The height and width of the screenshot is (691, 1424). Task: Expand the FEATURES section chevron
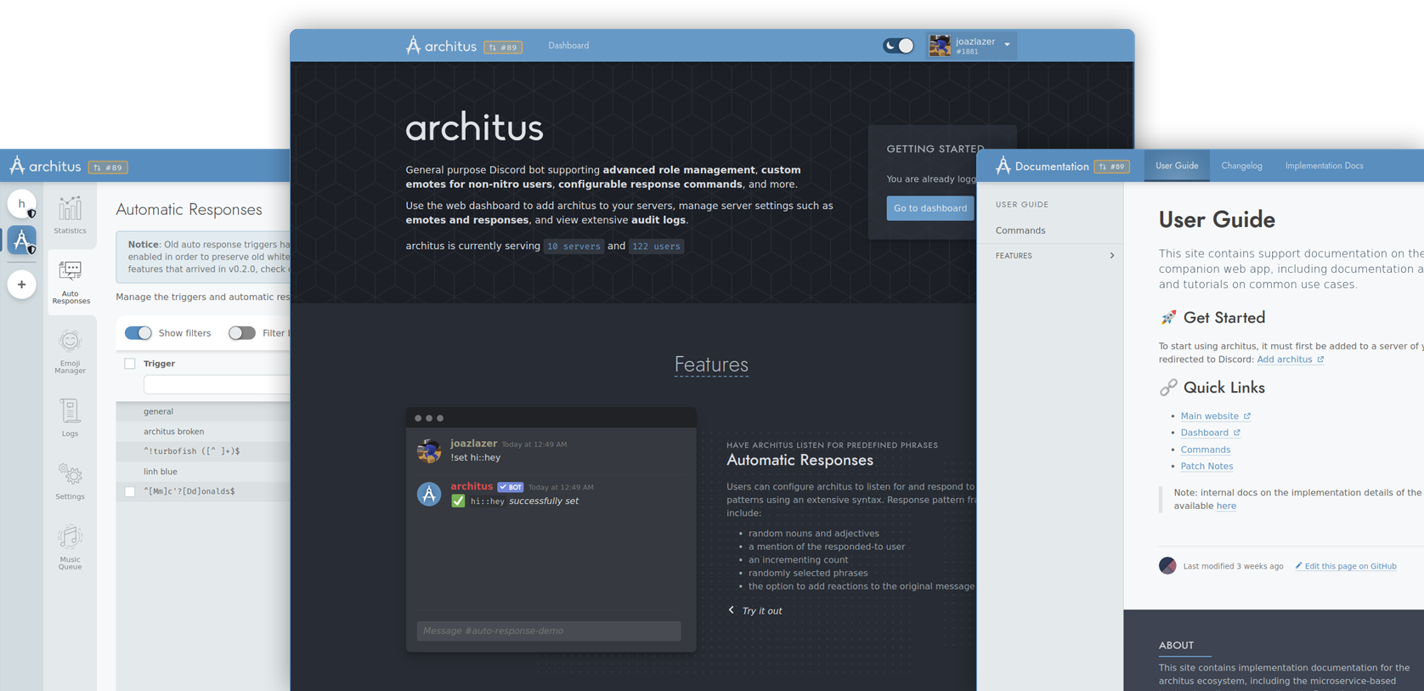(1112, 256)
